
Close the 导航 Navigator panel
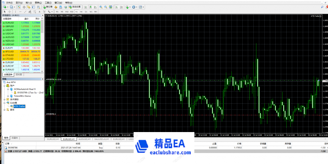(43, 79)
